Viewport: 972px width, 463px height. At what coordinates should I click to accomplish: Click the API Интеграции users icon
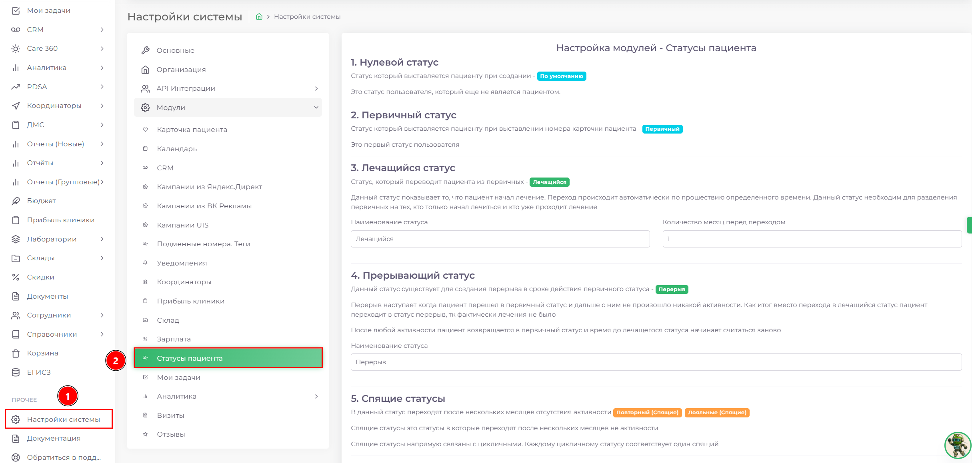[x=145, y=88]
